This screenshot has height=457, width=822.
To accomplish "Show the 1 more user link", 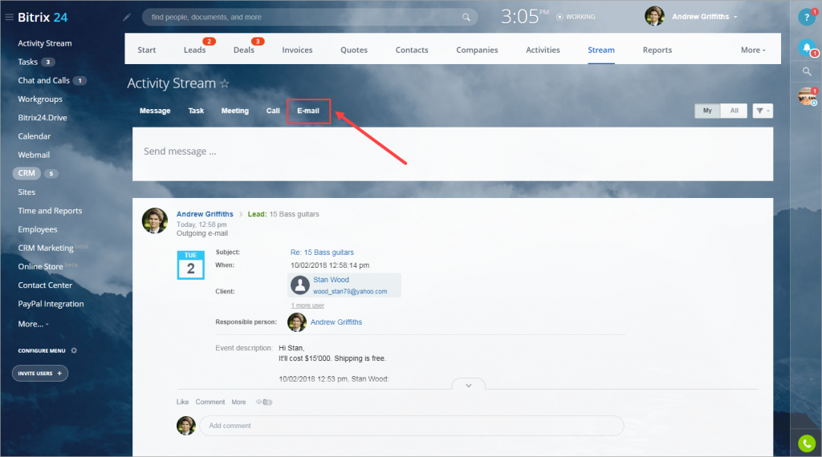I will [x=307, y=305].
